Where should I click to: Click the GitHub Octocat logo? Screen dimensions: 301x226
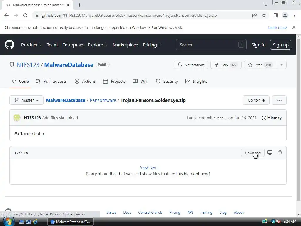(9, 45)
